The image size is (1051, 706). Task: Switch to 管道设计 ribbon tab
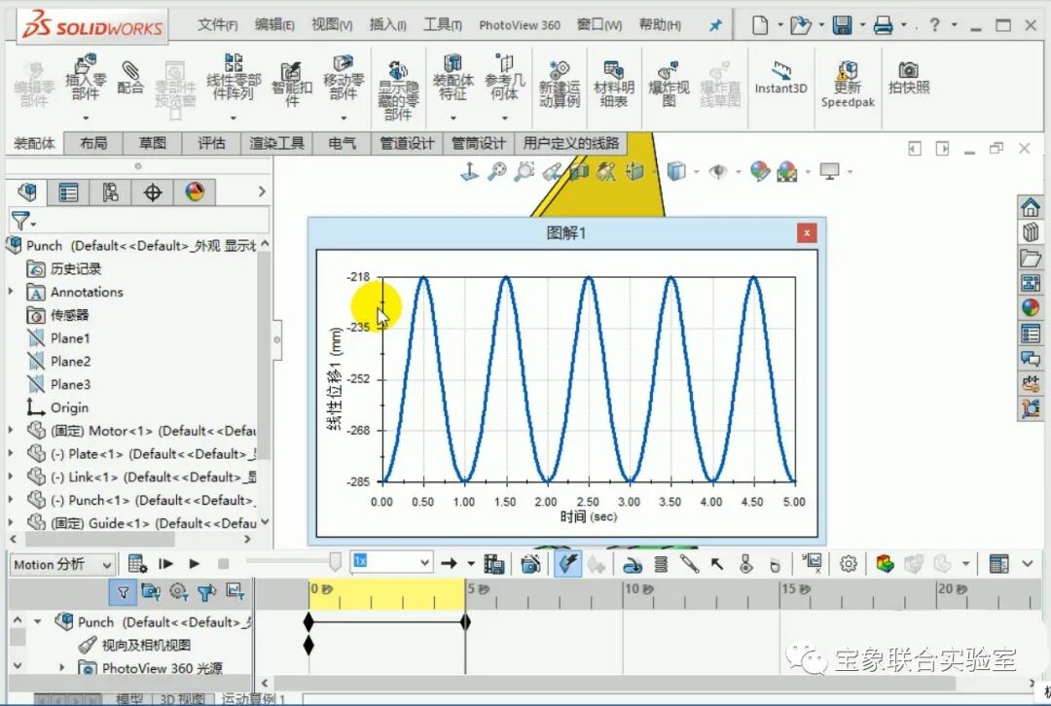click(x=407, y=143)
